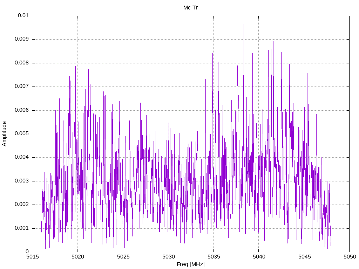
Task: Click x-axis tick label 5050
Action: [350, 257]
